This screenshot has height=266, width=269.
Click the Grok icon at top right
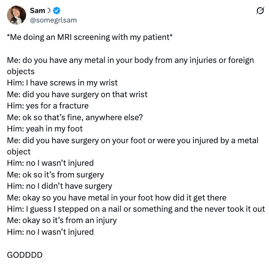260,11
